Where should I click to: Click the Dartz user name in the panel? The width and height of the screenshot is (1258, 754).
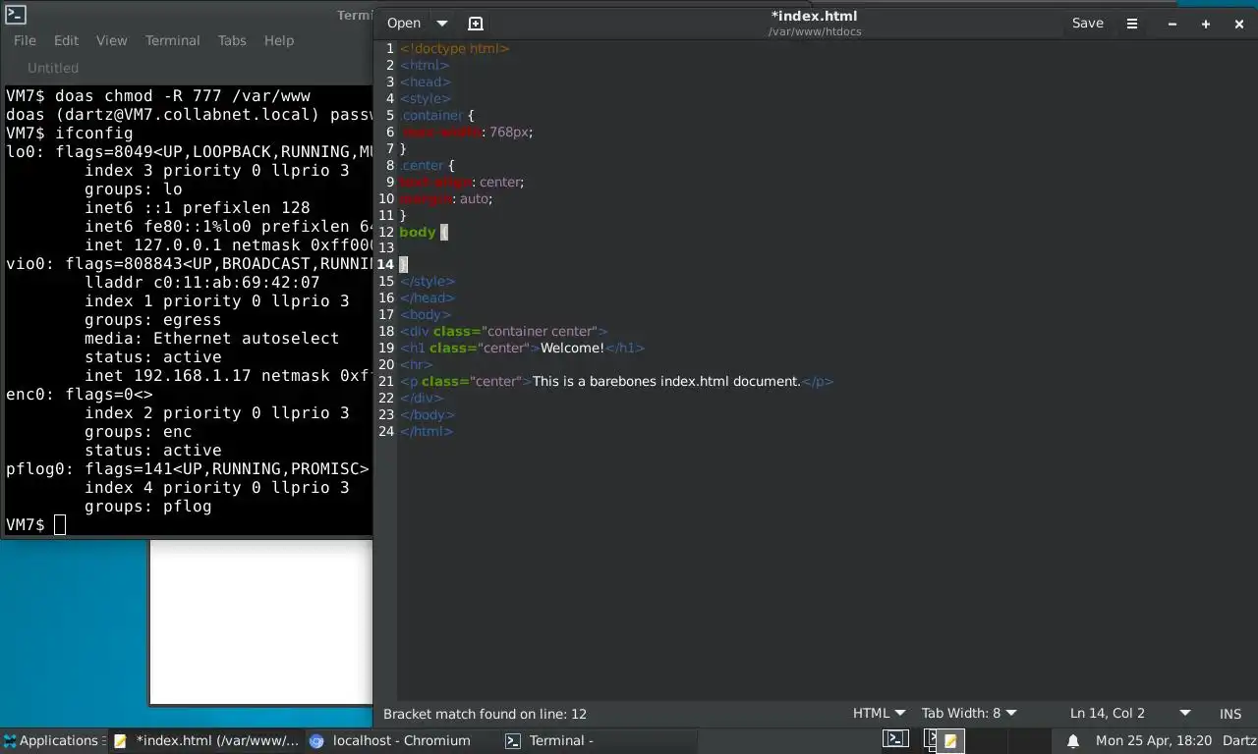pyautogui.click(x=1240, y=740)
